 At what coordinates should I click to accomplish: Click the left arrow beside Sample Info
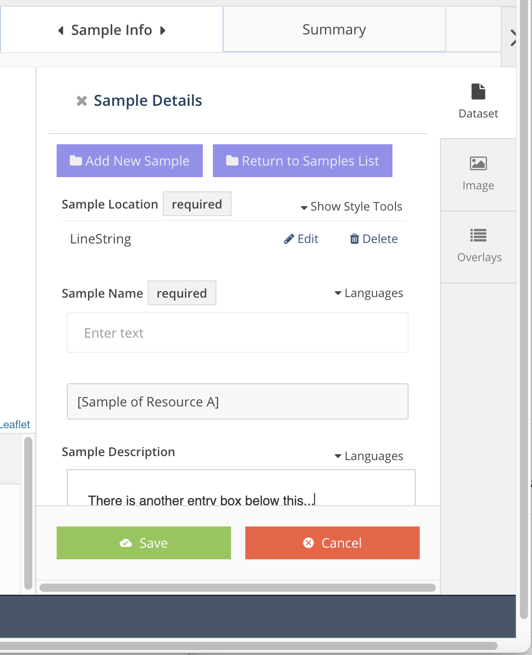[60, 30]
